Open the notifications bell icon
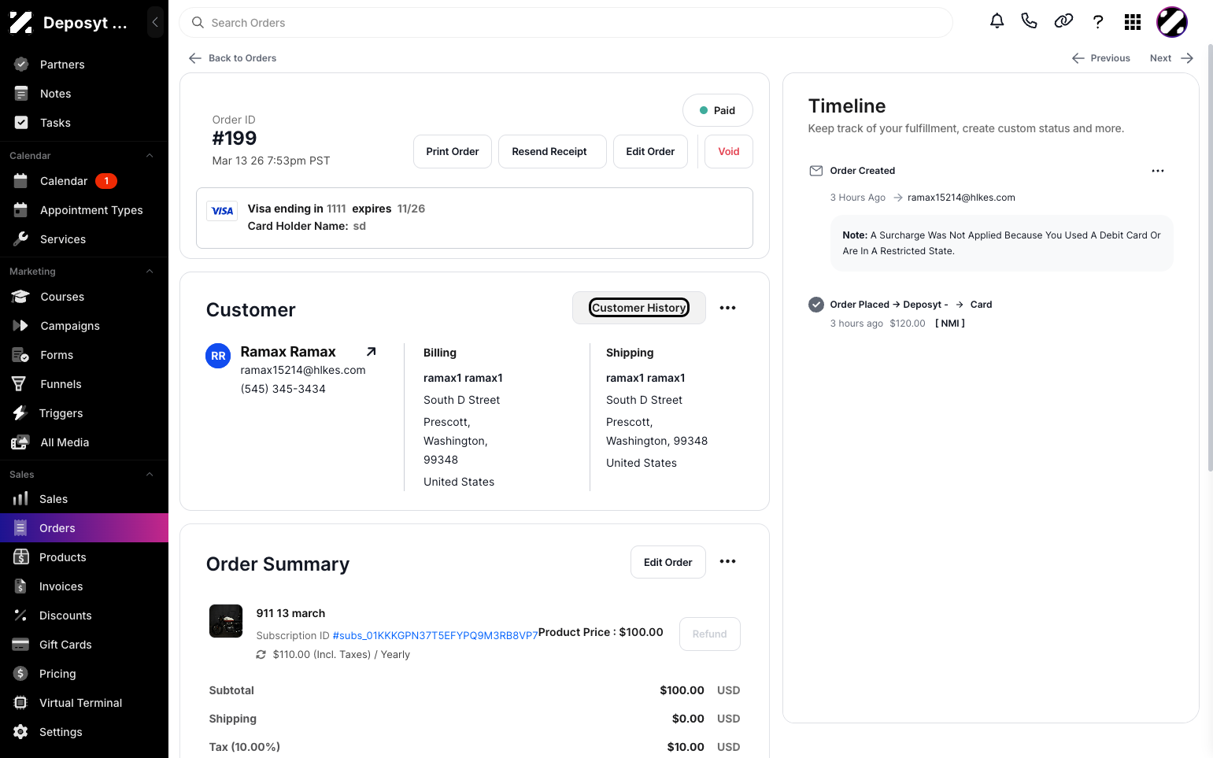Image resolution: width=1213 pixels, height=758 pixels. click(x=997, y=21)
